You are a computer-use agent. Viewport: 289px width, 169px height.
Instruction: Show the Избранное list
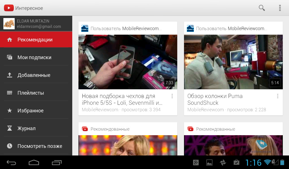36,110
